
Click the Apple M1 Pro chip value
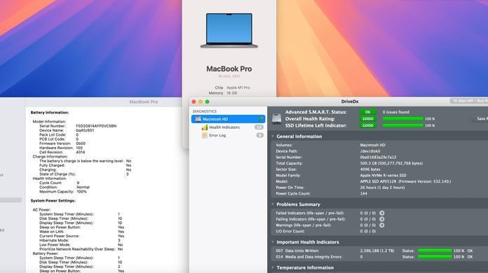(x=238, y=87)
